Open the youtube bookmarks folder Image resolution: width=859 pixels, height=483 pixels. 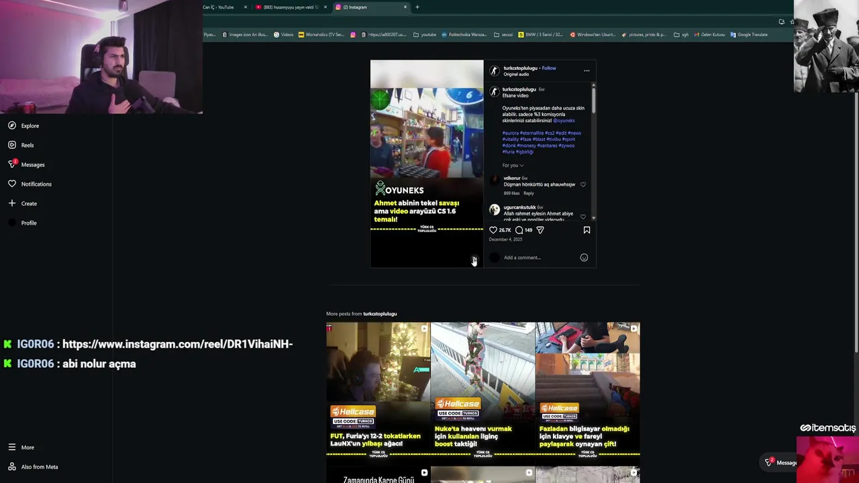pyautogui.click(x=425, y=35)
